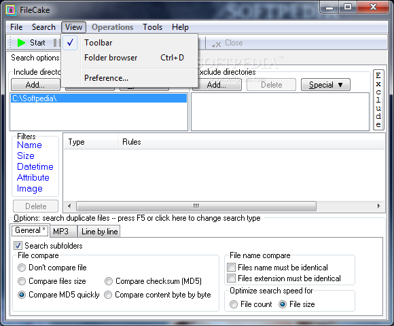Click Add... under Include directories
This screenshot has width=394, height=326.
(35, 85)
